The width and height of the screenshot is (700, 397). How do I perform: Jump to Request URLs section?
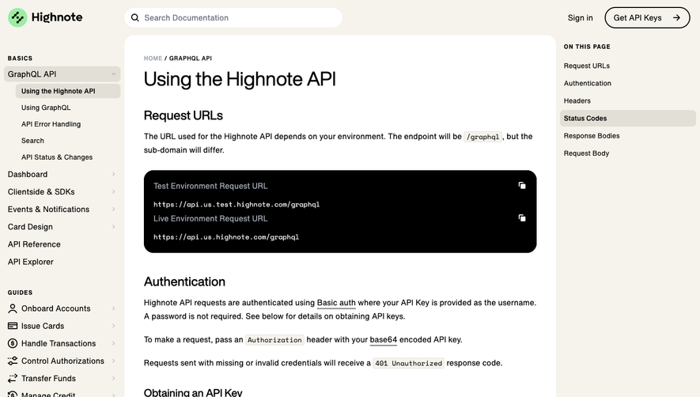(x=587, y=66)
